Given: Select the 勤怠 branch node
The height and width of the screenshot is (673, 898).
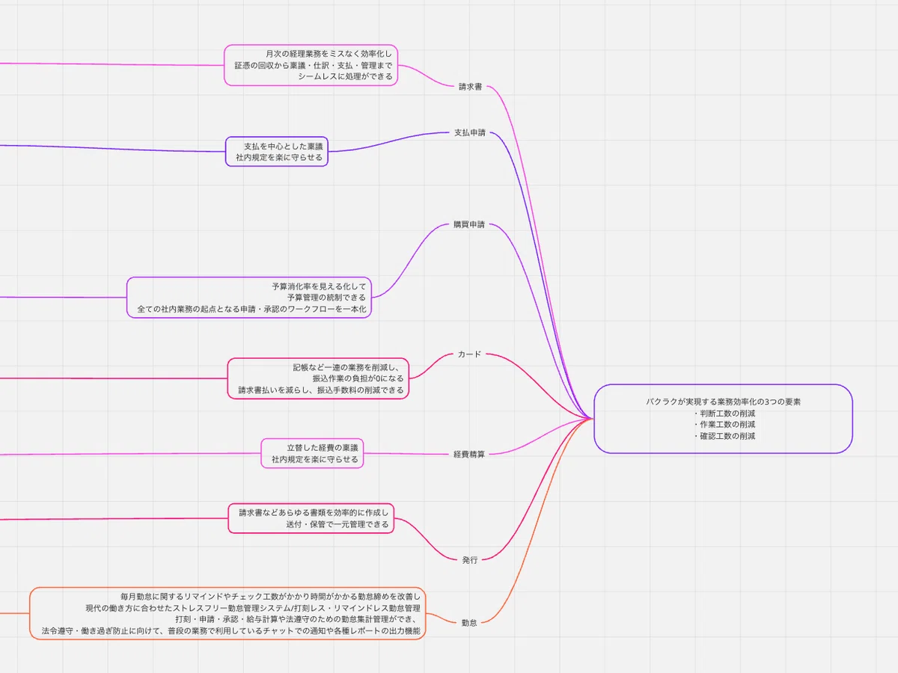Looking at the screenshot, I should pos(469,622).
